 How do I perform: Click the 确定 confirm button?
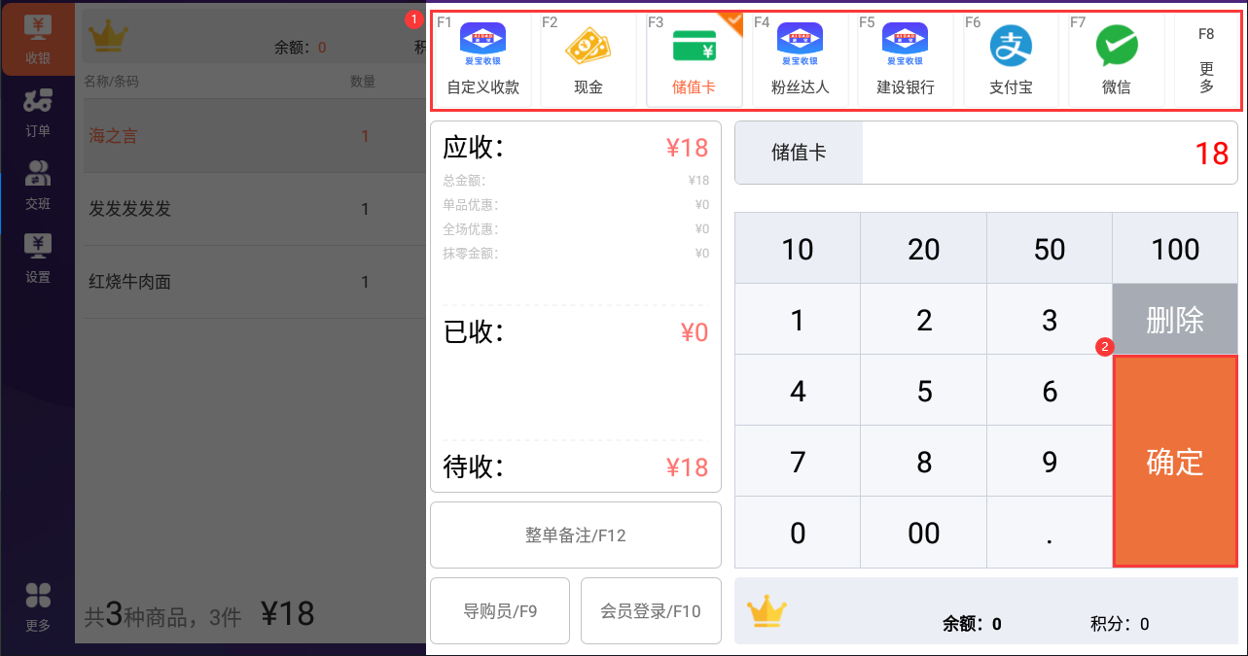tap(1175, 462)
